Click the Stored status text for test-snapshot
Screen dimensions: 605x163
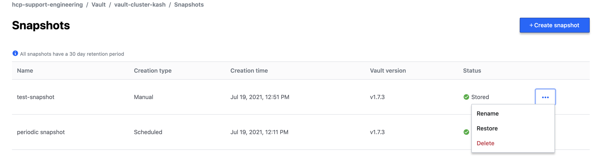click(x=480, y=97)
